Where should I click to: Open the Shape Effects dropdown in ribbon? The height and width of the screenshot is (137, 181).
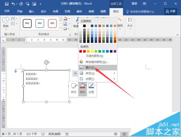click(x=69, y=29)
